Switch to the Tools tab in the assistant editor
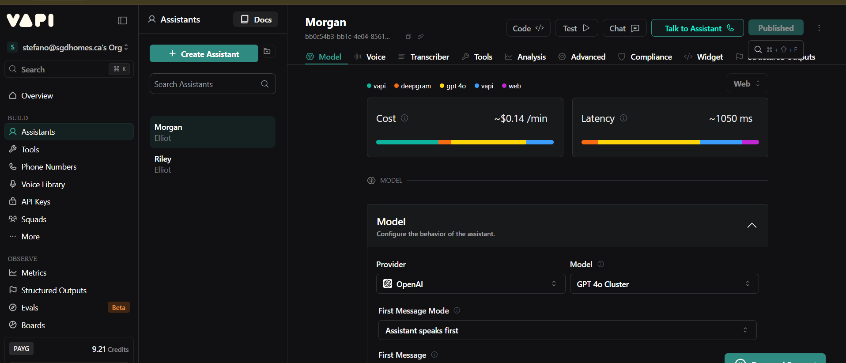 [x=477, y=57]
